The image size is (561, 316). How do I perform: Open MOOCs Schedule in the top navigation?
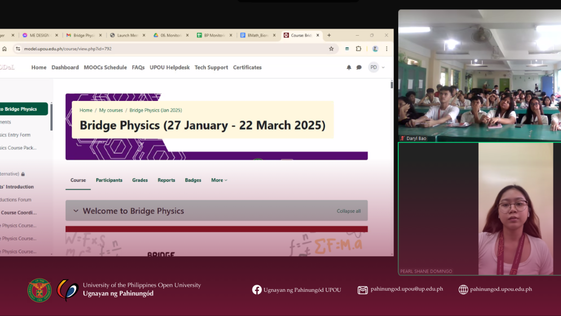pos(105,67)
